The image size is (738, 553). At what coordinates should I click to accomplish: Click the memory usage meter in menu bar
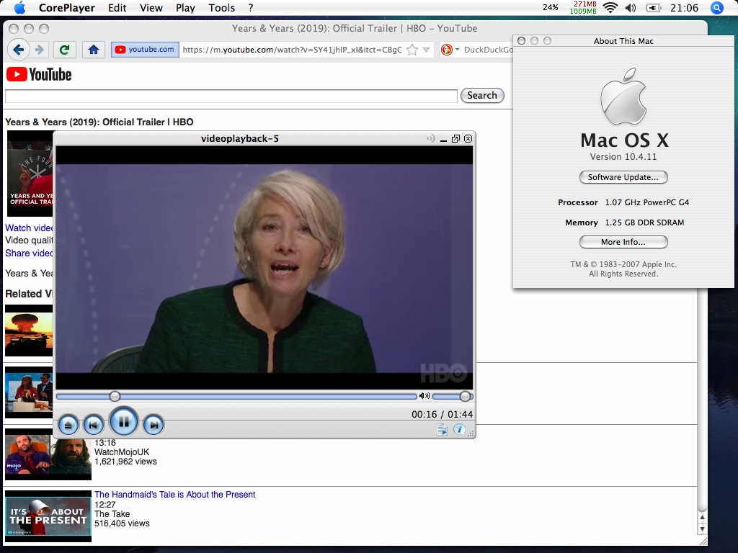(583, 7)
